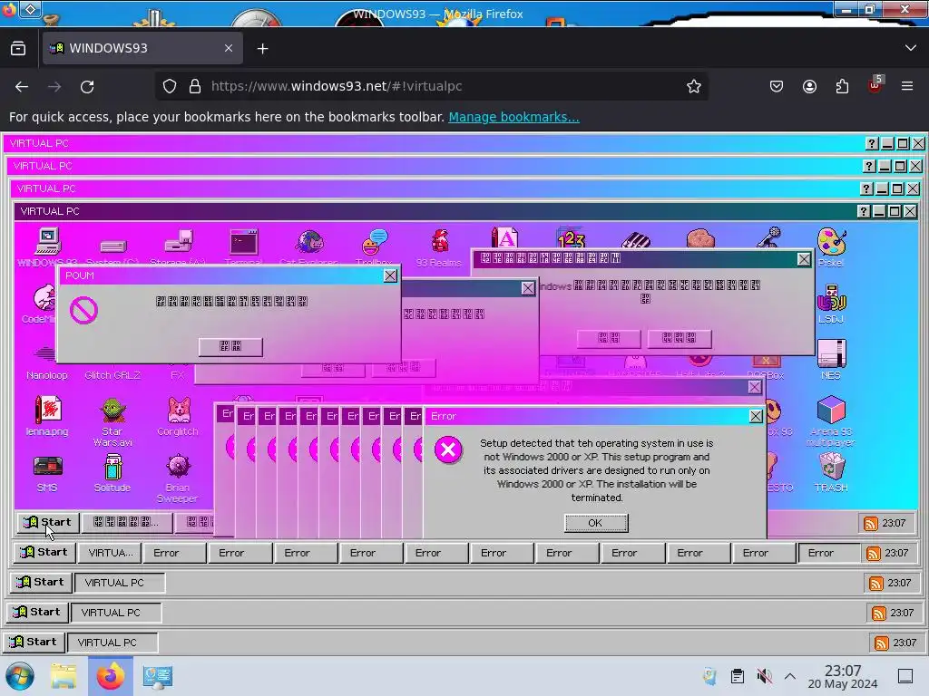Viewport: 929px width, 696px height.
Task: Launch the Corglitch corgi icon
Action: click(178, 416)
